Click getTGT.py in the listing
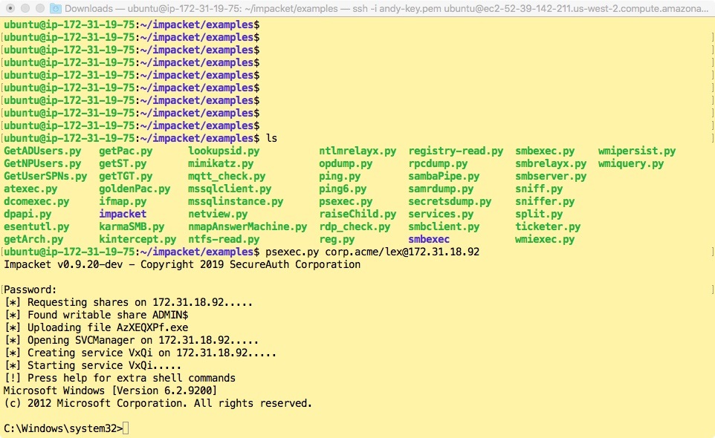The width and height of the screenshot is (715, 438). click(126, 176)
